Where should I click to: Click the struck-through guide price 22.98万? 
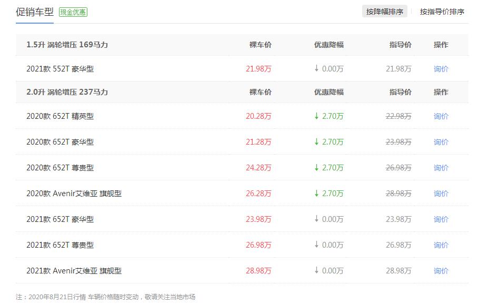pyautogui.click(x=398, y=116)
